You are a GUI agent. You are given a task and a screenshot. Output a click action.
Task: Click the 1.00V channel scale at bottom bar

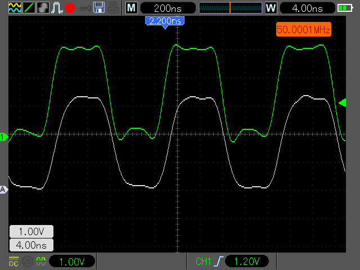[x=71, y=262]
